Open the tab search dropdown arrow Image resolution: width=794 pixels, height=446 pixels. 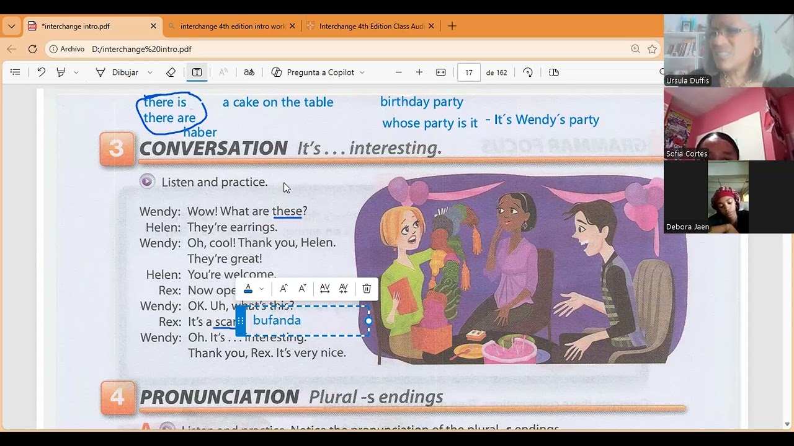click(x=11, y=27)
